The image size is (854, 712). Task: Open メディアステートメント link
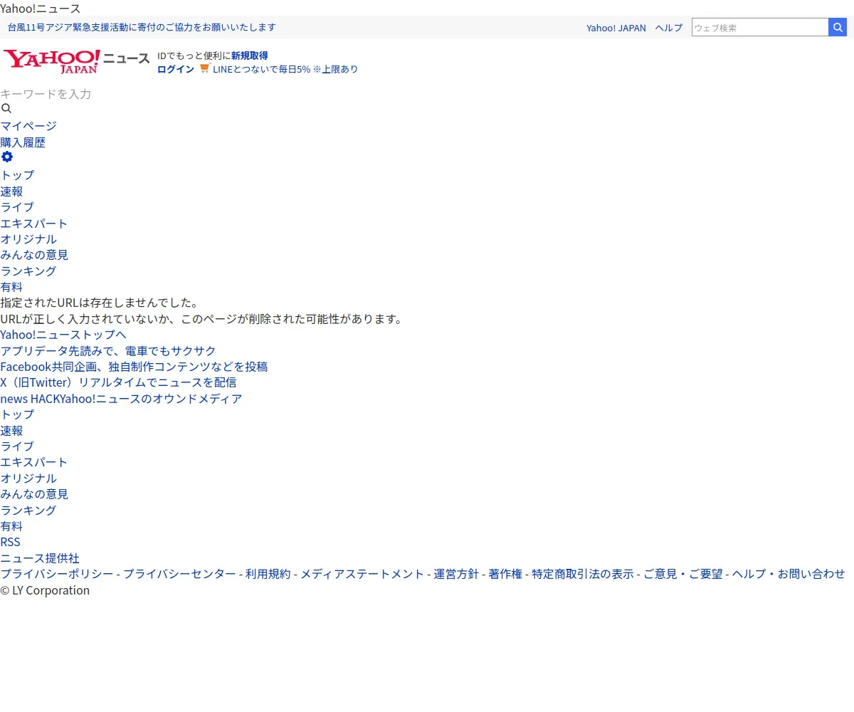tap(362, 574)
